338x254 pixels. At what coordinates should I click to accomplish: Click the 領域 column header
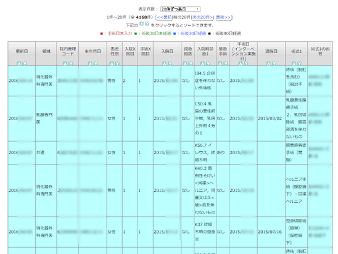point(46,51)
